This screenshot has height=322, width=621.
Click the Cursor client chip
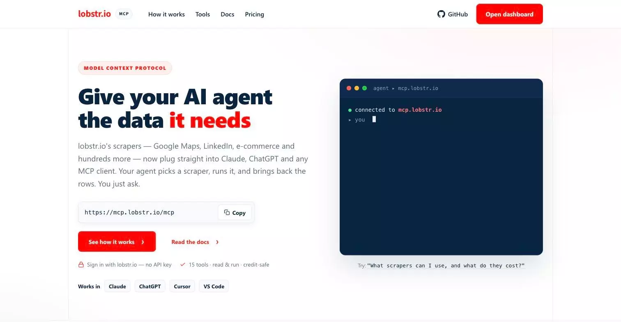click(182, 286)
